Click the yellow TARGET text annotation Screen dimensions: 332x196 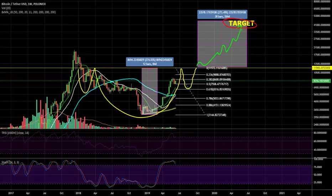[x=241, y=23]
